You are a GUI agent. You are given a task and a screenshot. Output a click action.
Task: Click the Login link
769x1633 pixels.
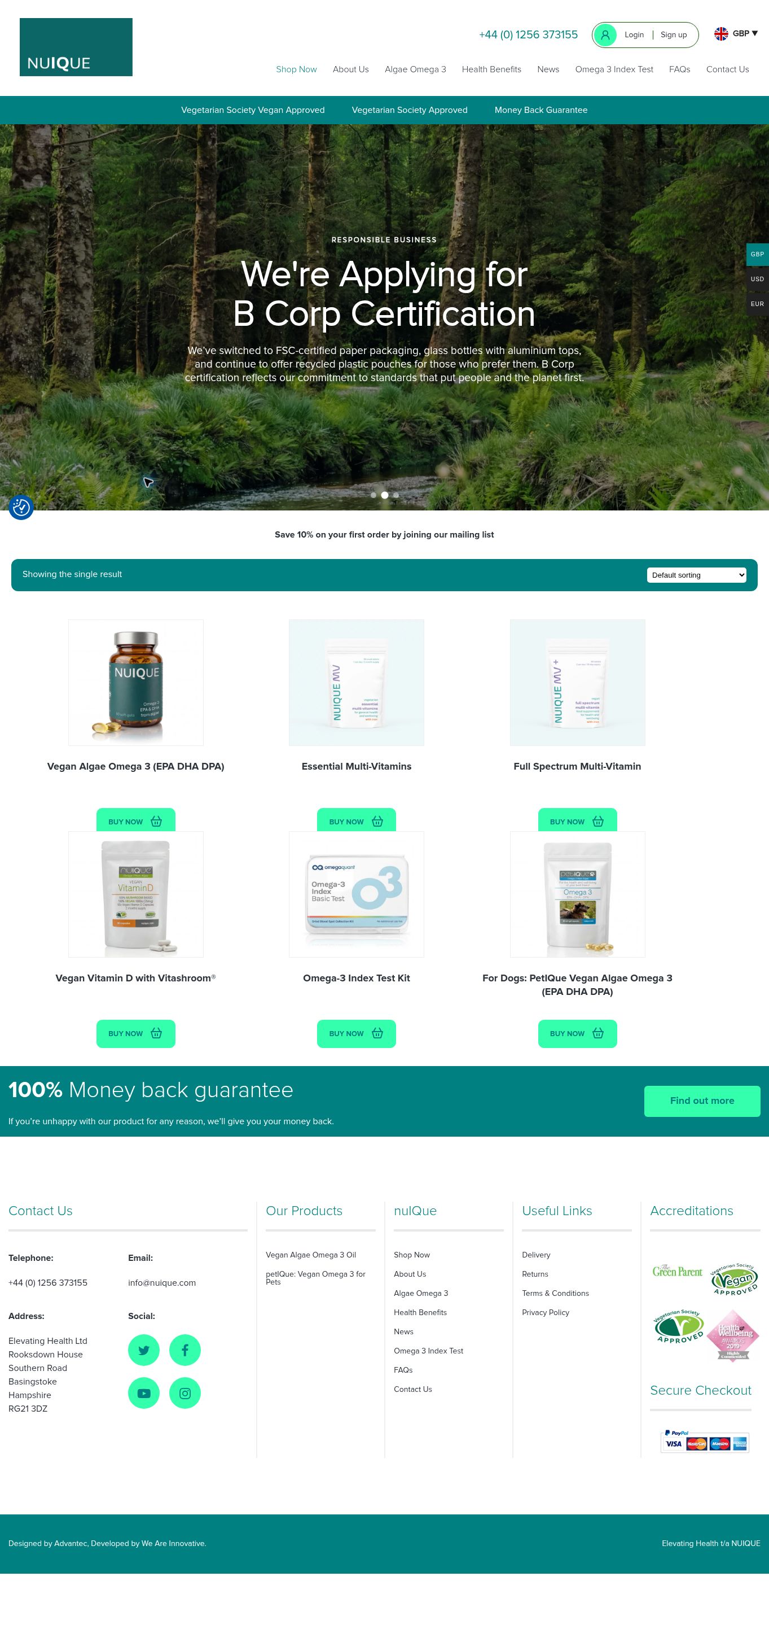(634, 35)
